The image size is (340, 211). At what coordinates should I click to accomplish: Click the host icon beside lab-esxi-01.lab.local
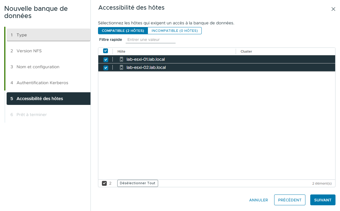(121, 59)
